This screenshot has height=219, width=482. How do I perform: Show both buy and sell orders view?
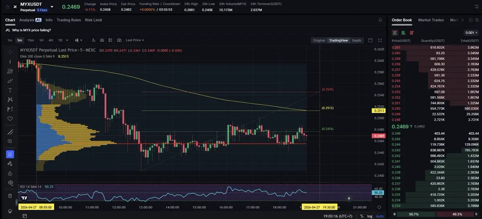[x=395, y=33]
